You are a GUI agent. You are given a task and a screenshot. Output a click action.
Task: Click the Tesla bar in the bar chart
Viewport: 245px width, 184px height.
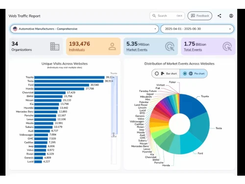[x=69, y=81]
